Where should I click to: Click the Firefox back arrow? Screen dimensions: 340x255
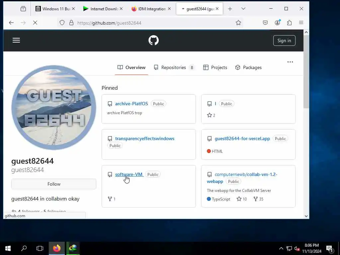point(11,23)
